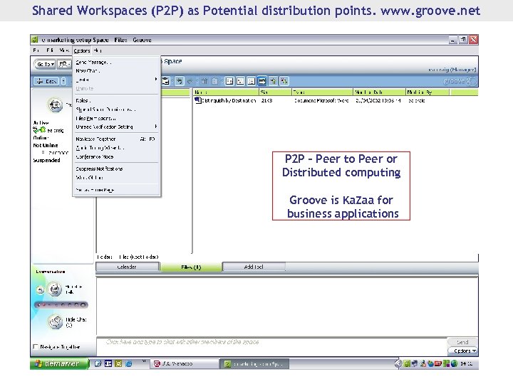Click the taskbar button with red icon
This screenshot has width=513, height=384.
[185, 364]
